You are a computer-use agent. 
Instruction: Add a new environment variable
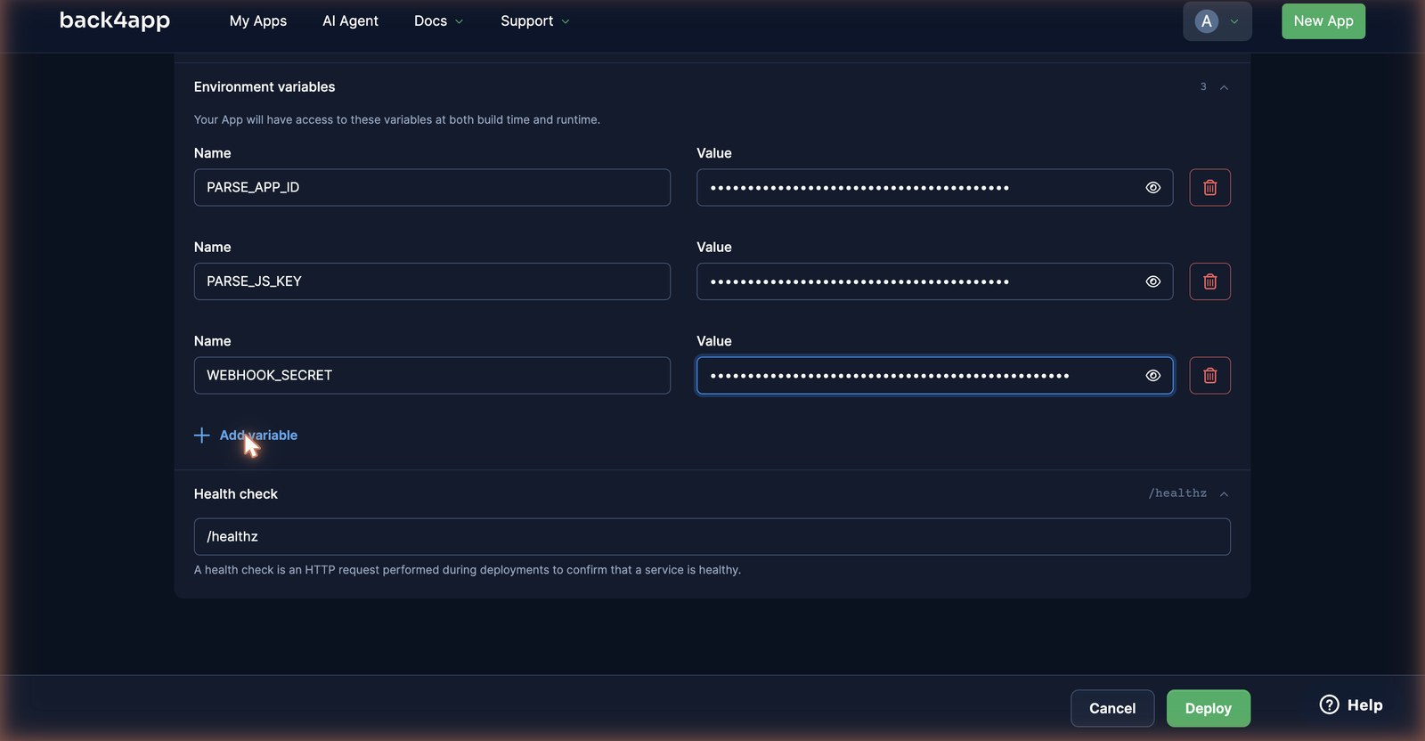coord(246,436)
